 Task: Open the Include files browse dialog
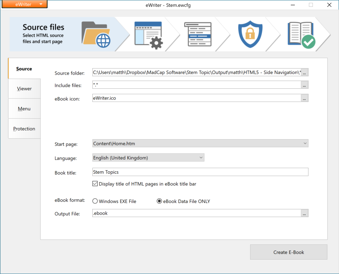[x=304, y=85]
